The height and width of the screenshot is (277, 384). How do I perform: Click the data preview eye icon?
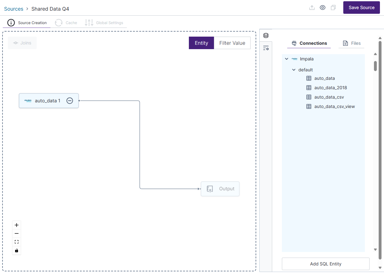[x=323, y=8]
